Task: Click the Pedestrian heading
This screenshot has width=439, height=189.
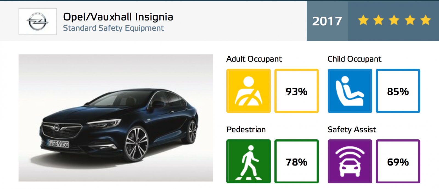Action: (246, 130)
